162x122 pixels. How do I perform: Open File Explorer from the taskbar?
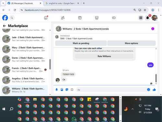[35, 99]
